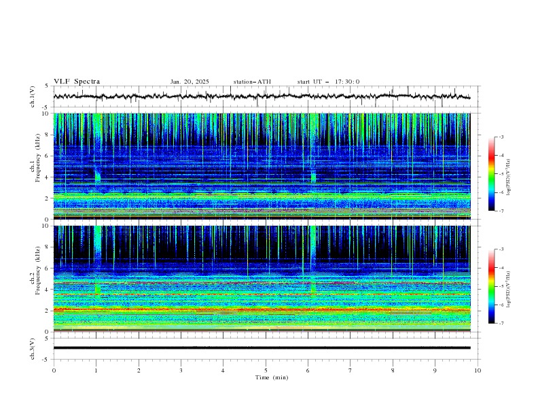Image resolution: width=538 pixels, height=416 pixels.
Task: Click the 'start UT = 17:30:0' header
Action: [x=328, y=82]
